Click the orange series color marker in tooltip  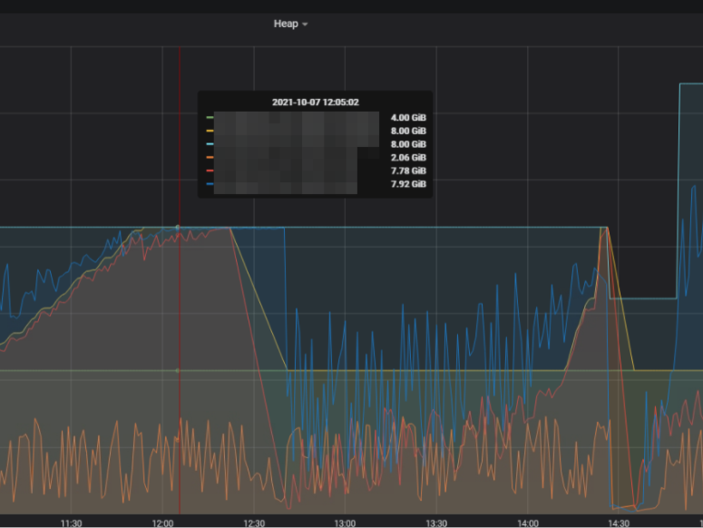(x=210, y=157)
